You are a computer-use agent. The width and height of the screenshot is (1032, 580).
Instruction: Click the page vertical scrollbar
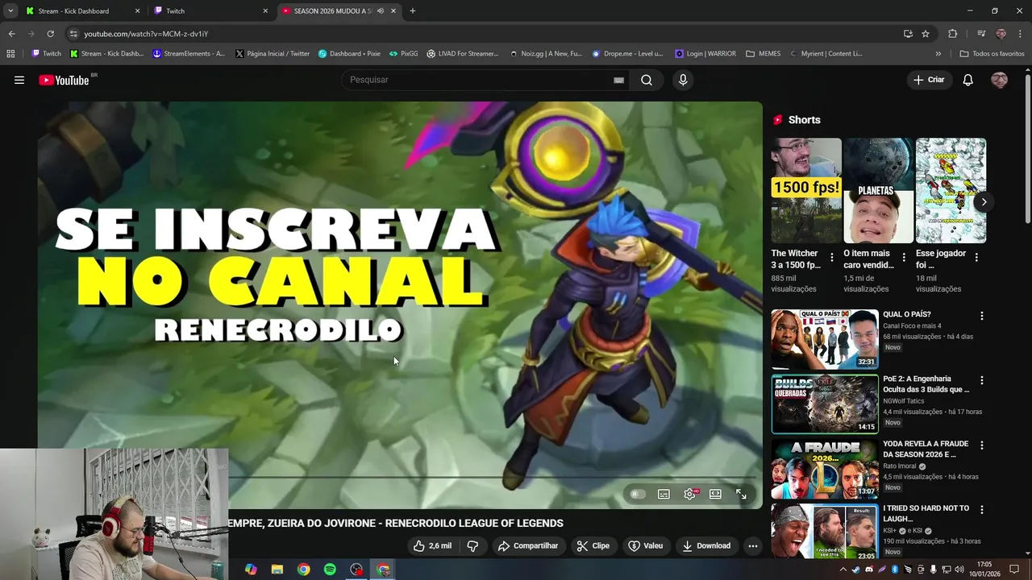pos(1027,149)
